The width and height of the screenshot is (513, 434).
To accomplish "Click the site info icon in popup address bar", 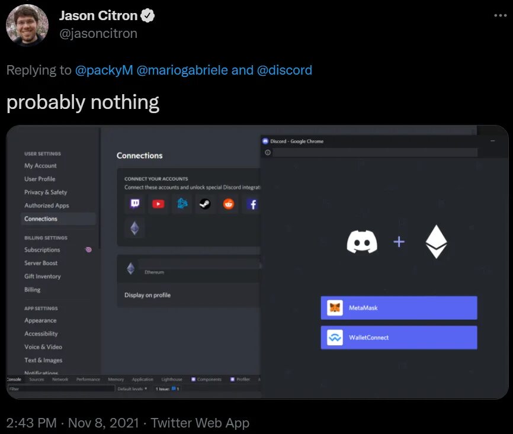I will point(268,152).
